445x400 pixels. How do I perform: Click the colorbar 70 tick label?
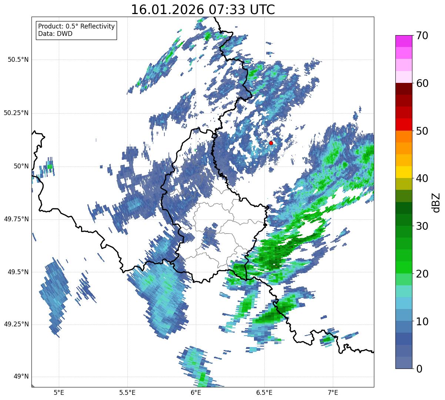(422, 36)
